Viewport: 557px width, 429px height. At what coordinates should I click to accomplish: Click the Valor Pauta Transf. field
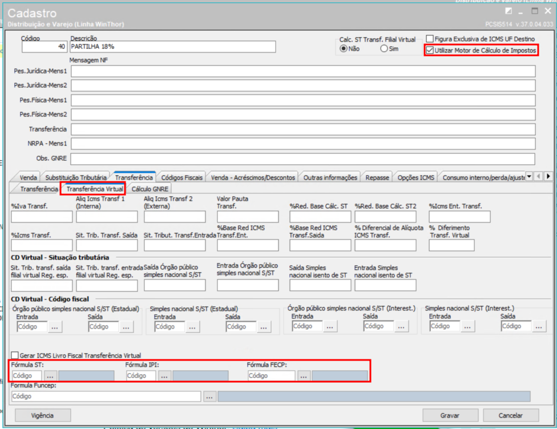click(248, 217)
